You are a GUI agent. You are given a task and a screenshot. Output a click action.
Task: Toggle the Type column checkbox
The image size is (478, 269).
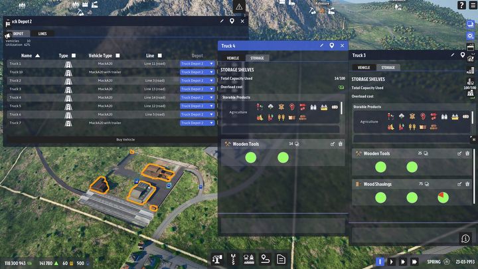pyautogui.click(x=74, y=56)
